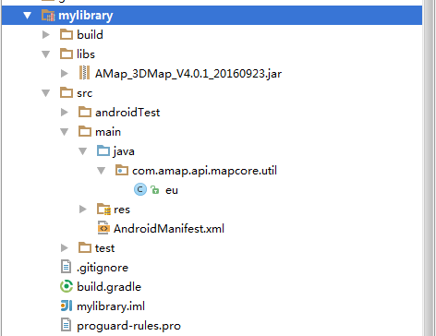
Task: Select the eu class name
Action: coord(172,190)
